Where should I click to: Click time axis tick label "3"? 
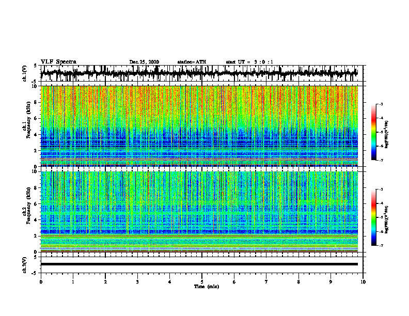pyautogui.click(x=137, y=282)
